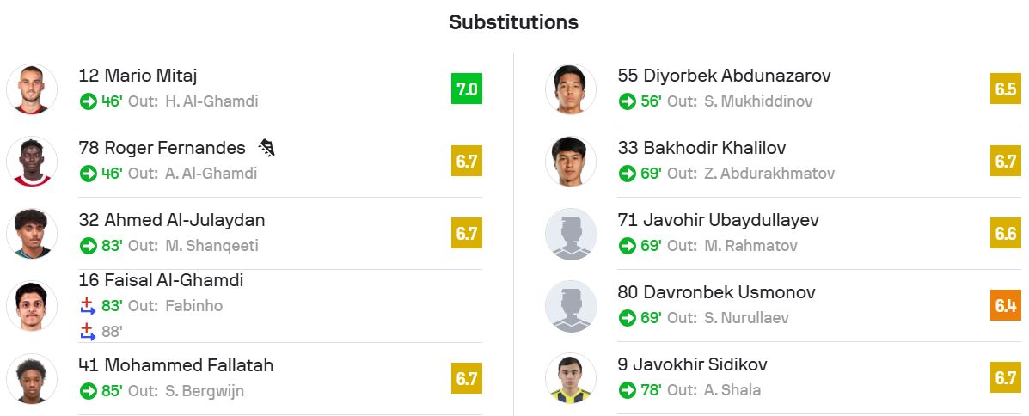This screenshot has width=1029, height=416.
Task: Click the orange 6.4 rating for Usmonov
Action: tap(1005, 306)
